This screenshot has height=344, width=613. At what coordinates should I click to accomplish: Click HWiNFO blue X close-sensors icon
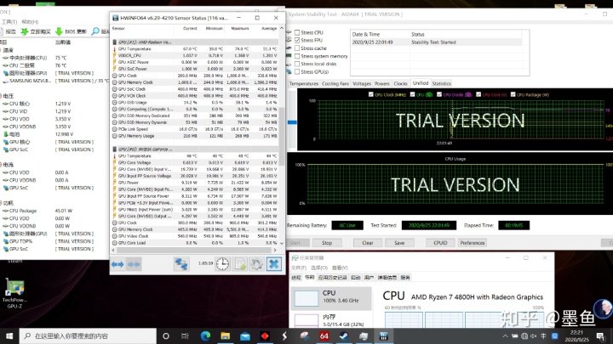click(x=274, y=264)
